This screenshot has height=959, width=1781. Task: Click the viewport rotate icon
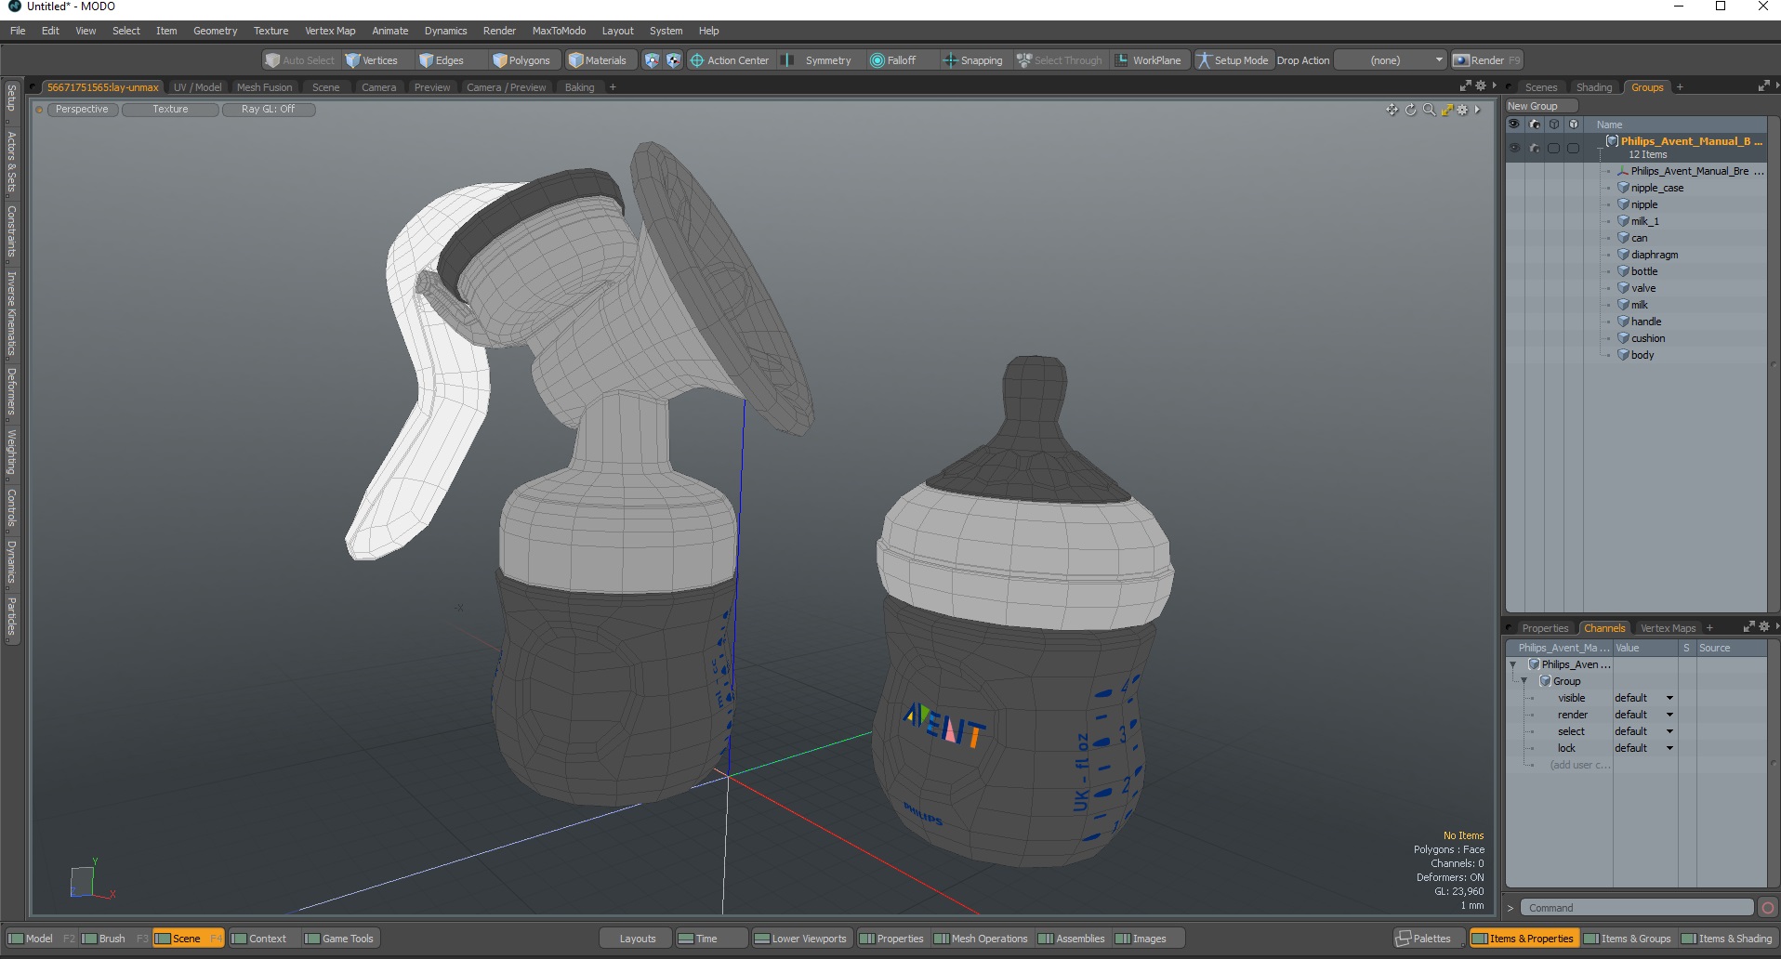[x=1410, y=110]
